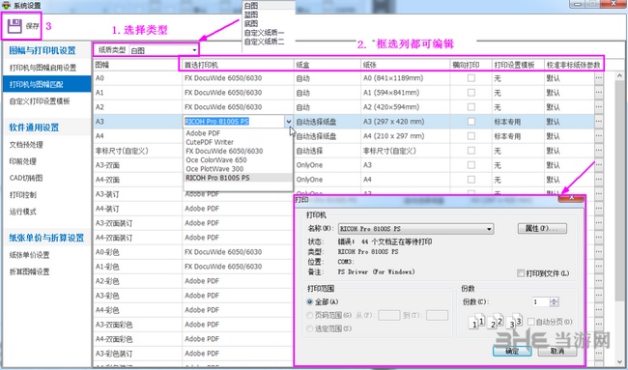The height and width of the screenshot is (370, 628).
Task: Open CAD切转图 in sidebar
Action: coord(26,178)
